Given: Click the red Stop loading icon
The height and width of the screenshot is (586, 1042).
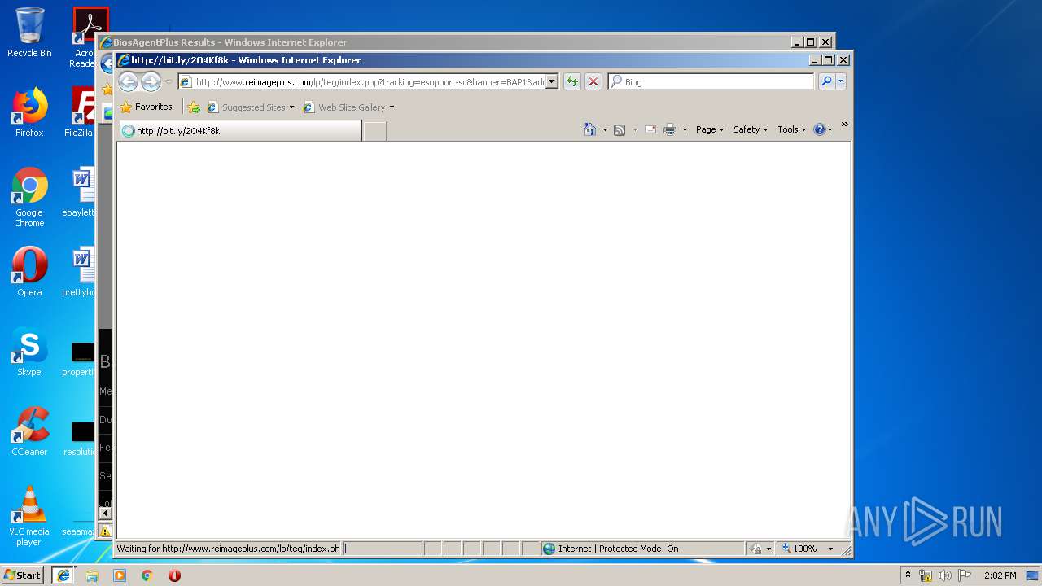Looking at the screenshot, I should click(x=593, y=81).
